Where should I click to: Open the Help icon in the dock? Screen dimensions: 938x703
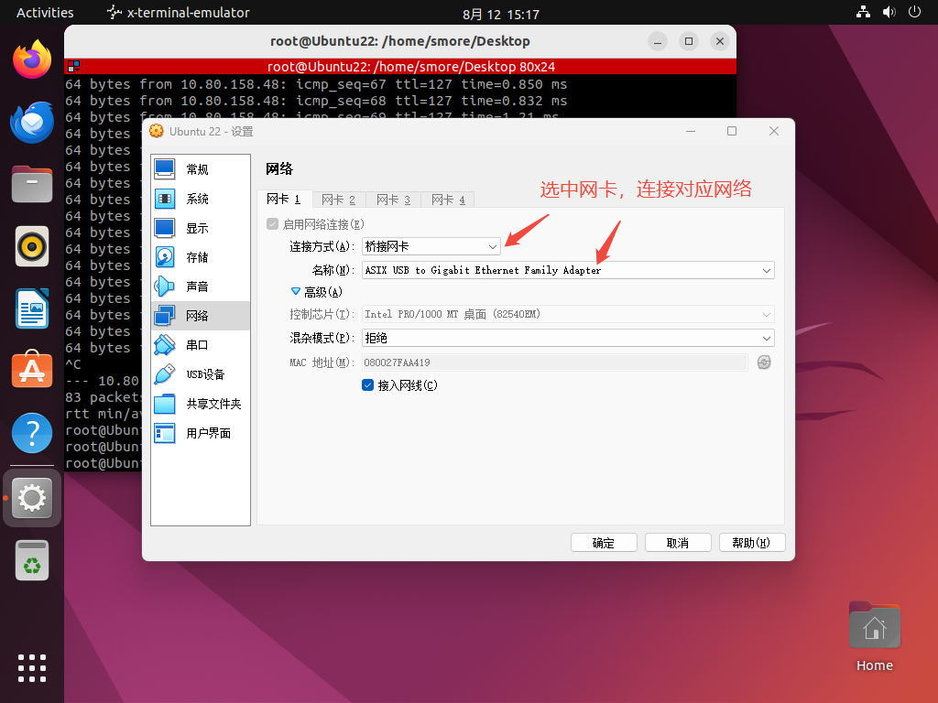click(32, 433)
